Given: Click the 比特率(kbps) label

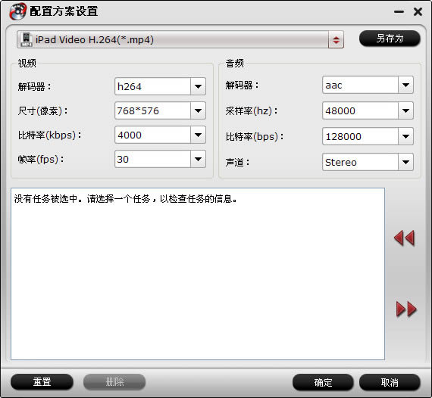Looking at the screenshot, I should point(49,135).
